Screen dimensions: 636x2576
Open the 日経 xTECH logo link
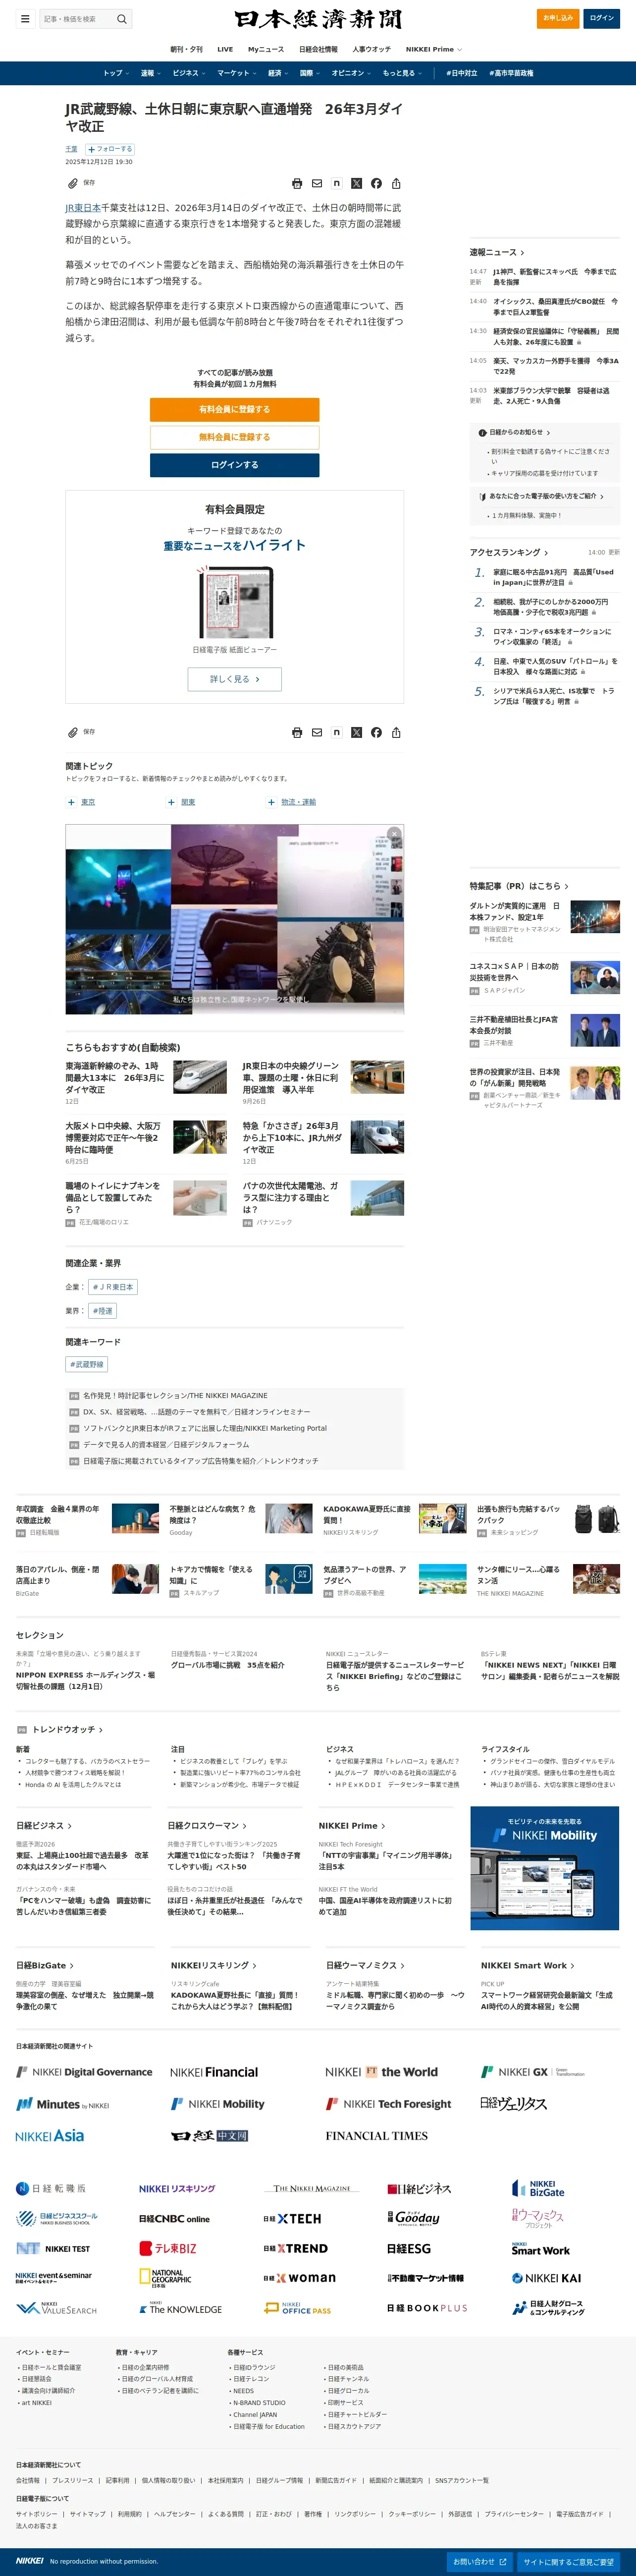point(292,2218)
